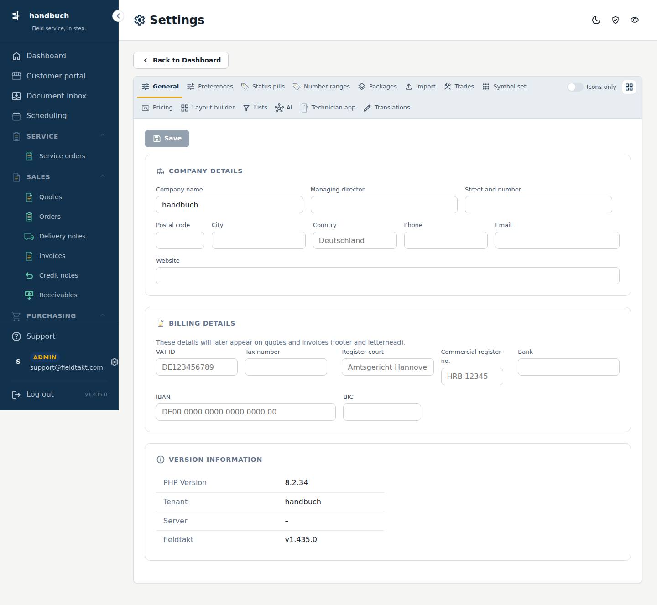Switch to the Status pills tab

point(263,87)
